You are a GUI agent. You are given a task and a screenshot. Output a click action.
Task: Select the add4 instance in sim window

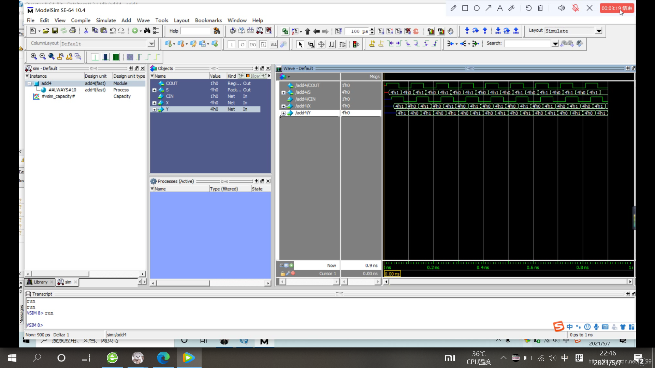click(46, 83)
